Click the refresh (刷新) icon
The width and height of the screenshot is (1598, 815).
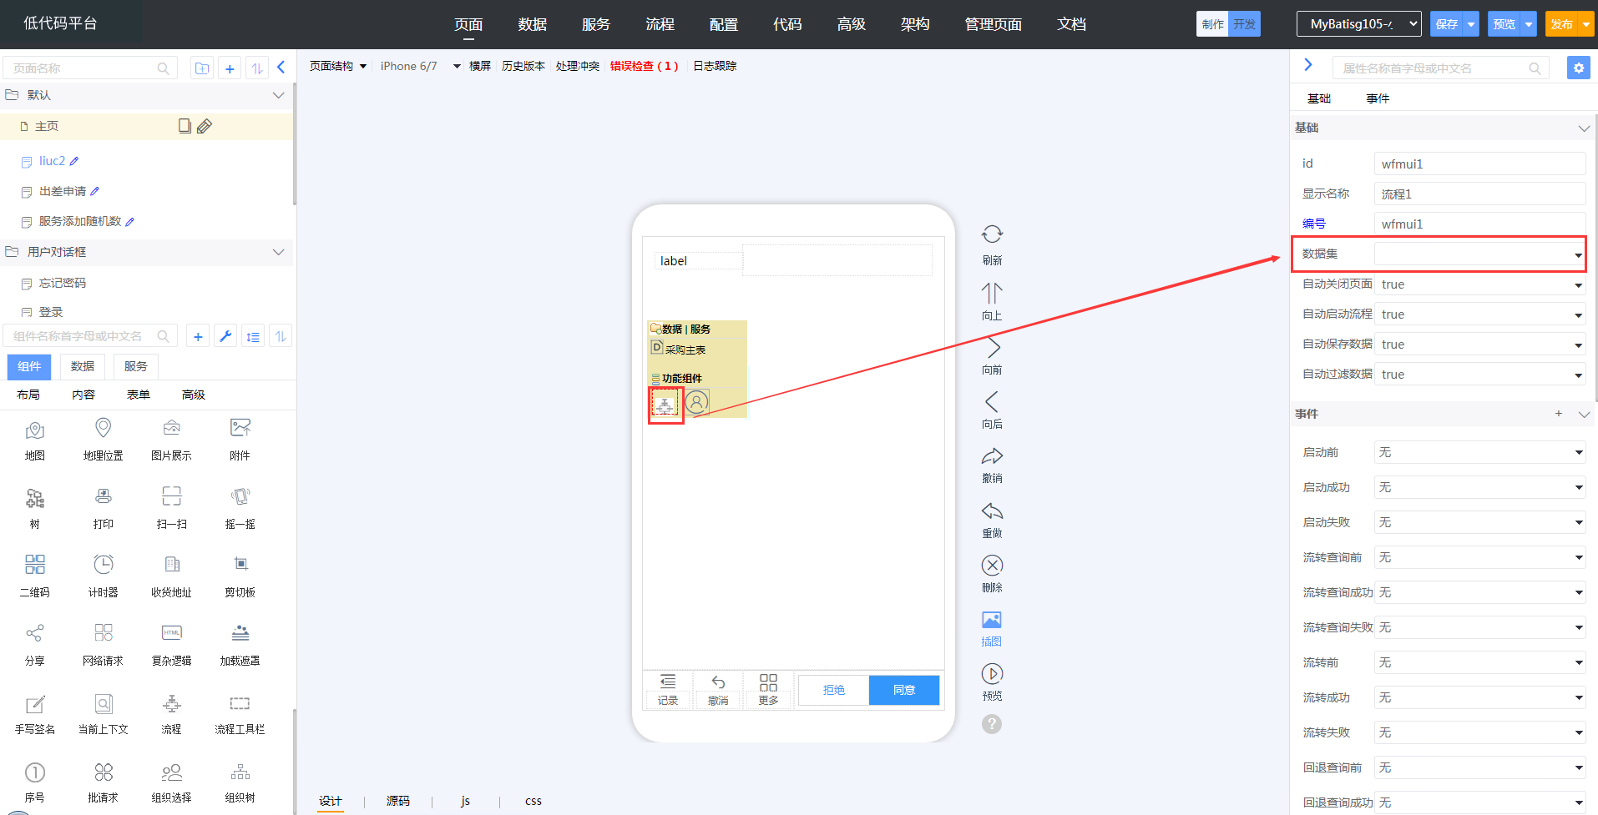[992, 234]
